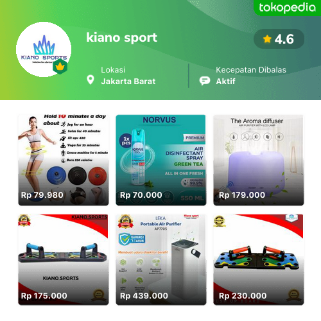This screenshot has height=321, width=321.
Task: Open LEKA Portable Air Purifier product
Action: pyautogui.click(x=161, y=259)
